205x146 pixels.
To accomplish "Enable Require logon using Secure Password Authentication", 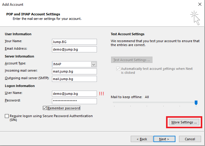I will tap(7, 116).
